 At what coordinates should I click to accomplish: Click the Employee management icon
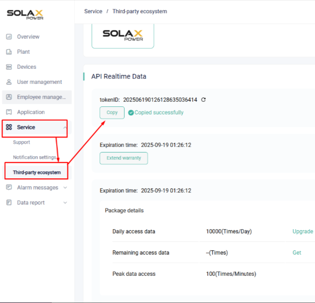(x=8, y=97)
